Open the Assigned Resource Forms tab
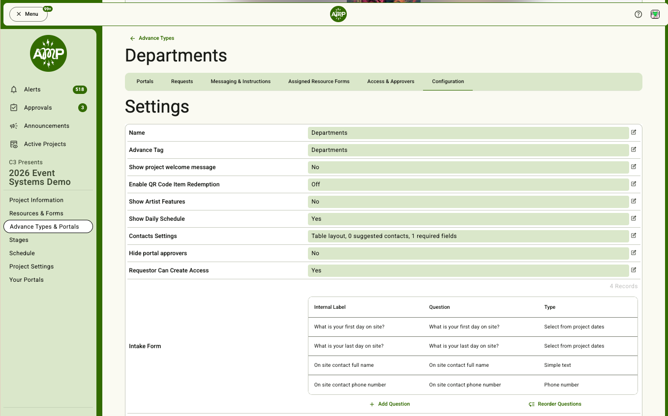The image size is (668, 416). pos(319,81)
